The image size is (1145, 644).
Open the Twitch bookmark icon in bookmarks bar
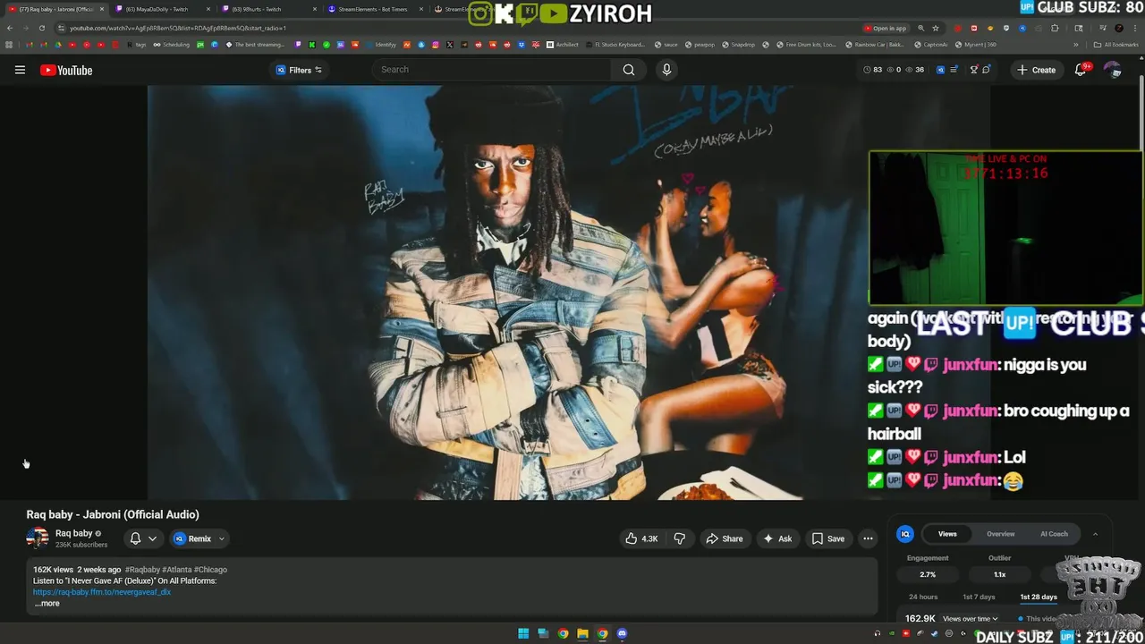point(299,45)
